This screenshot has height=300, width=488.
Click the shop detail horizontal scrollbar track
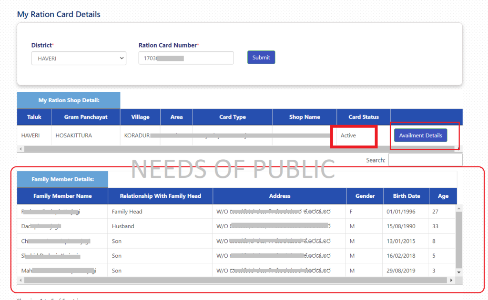click(x=238, y=149)
